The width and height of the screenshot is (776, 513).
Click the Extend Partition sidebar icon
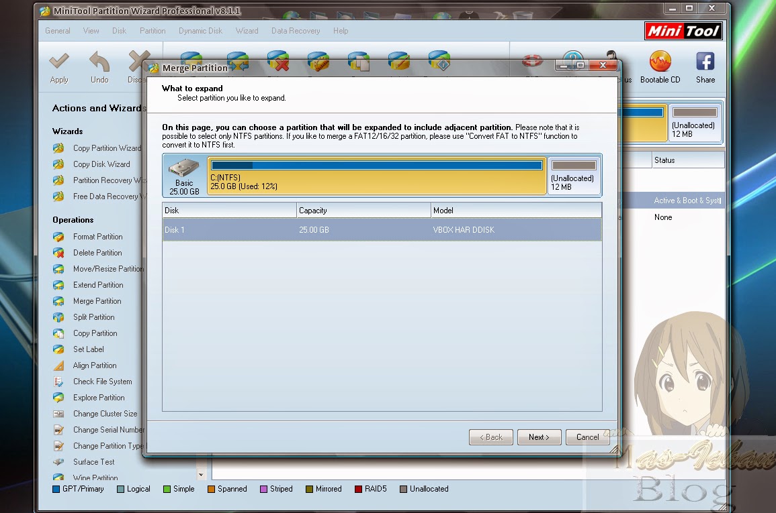pyautogui.click(x=58, y=285)
